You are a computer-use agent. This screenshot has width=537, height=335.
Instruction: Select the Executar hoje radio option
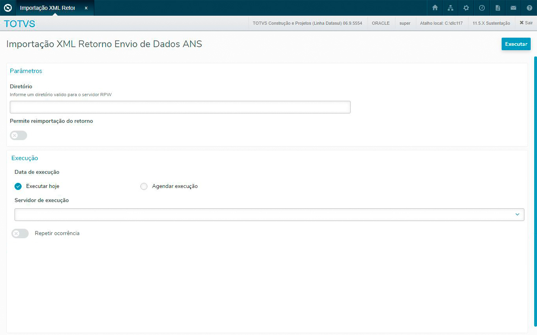pos(18,186)
